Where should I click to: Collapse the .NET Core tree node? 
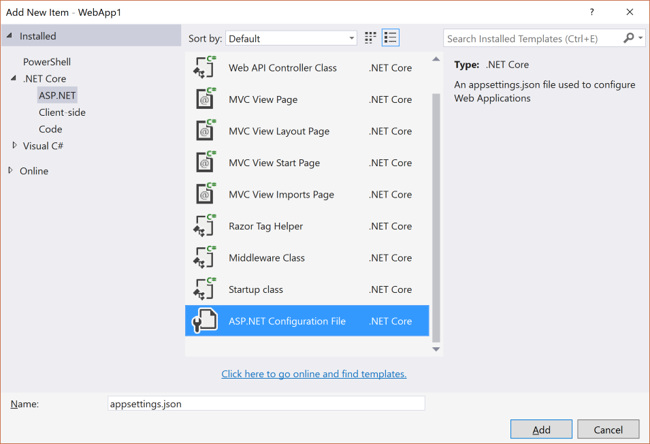pos(14,78)
